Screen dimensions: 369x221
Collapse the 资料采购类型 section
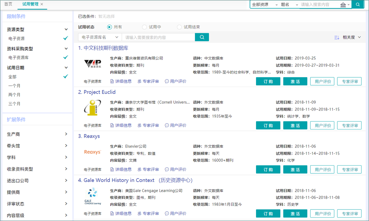point(66,49)
